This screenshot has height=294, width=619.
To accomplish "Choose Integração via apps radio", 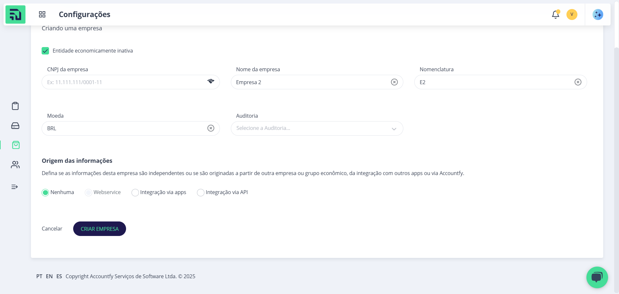I will pyautogui.click(x=135, y=192).
